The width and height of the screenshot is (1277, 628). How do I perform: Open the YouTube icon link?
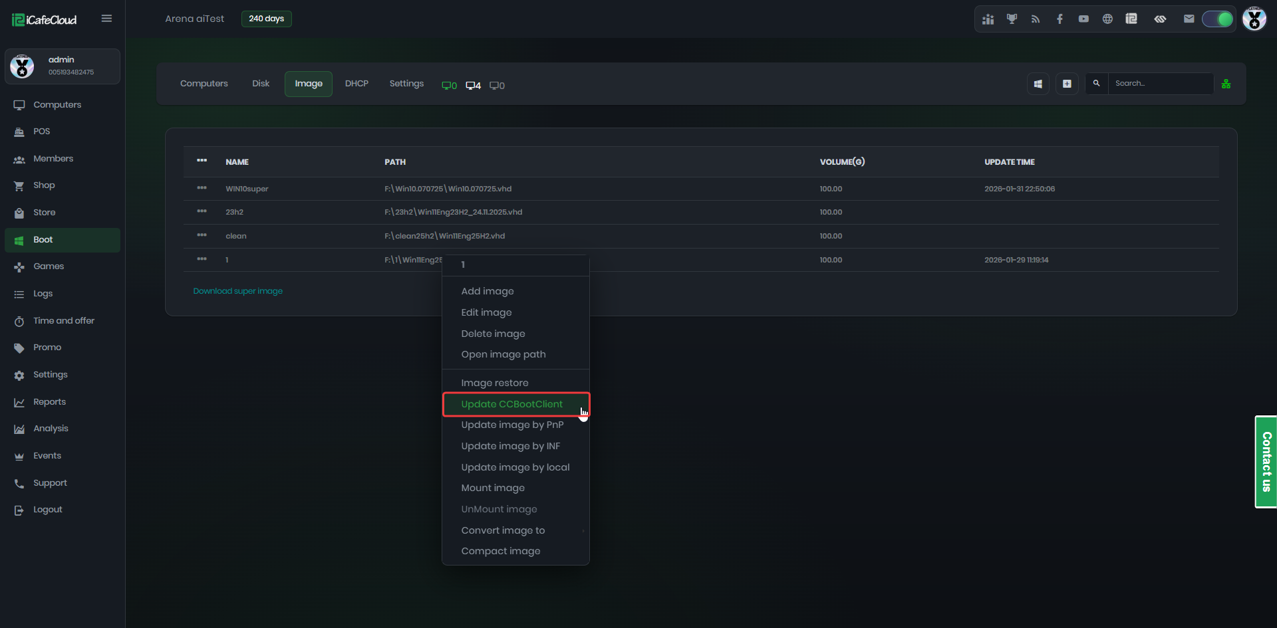[x=1083, y=19]
